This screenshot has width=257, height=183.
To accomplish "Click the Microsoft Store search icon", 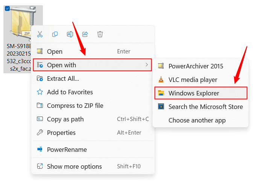I will (161, 107).
